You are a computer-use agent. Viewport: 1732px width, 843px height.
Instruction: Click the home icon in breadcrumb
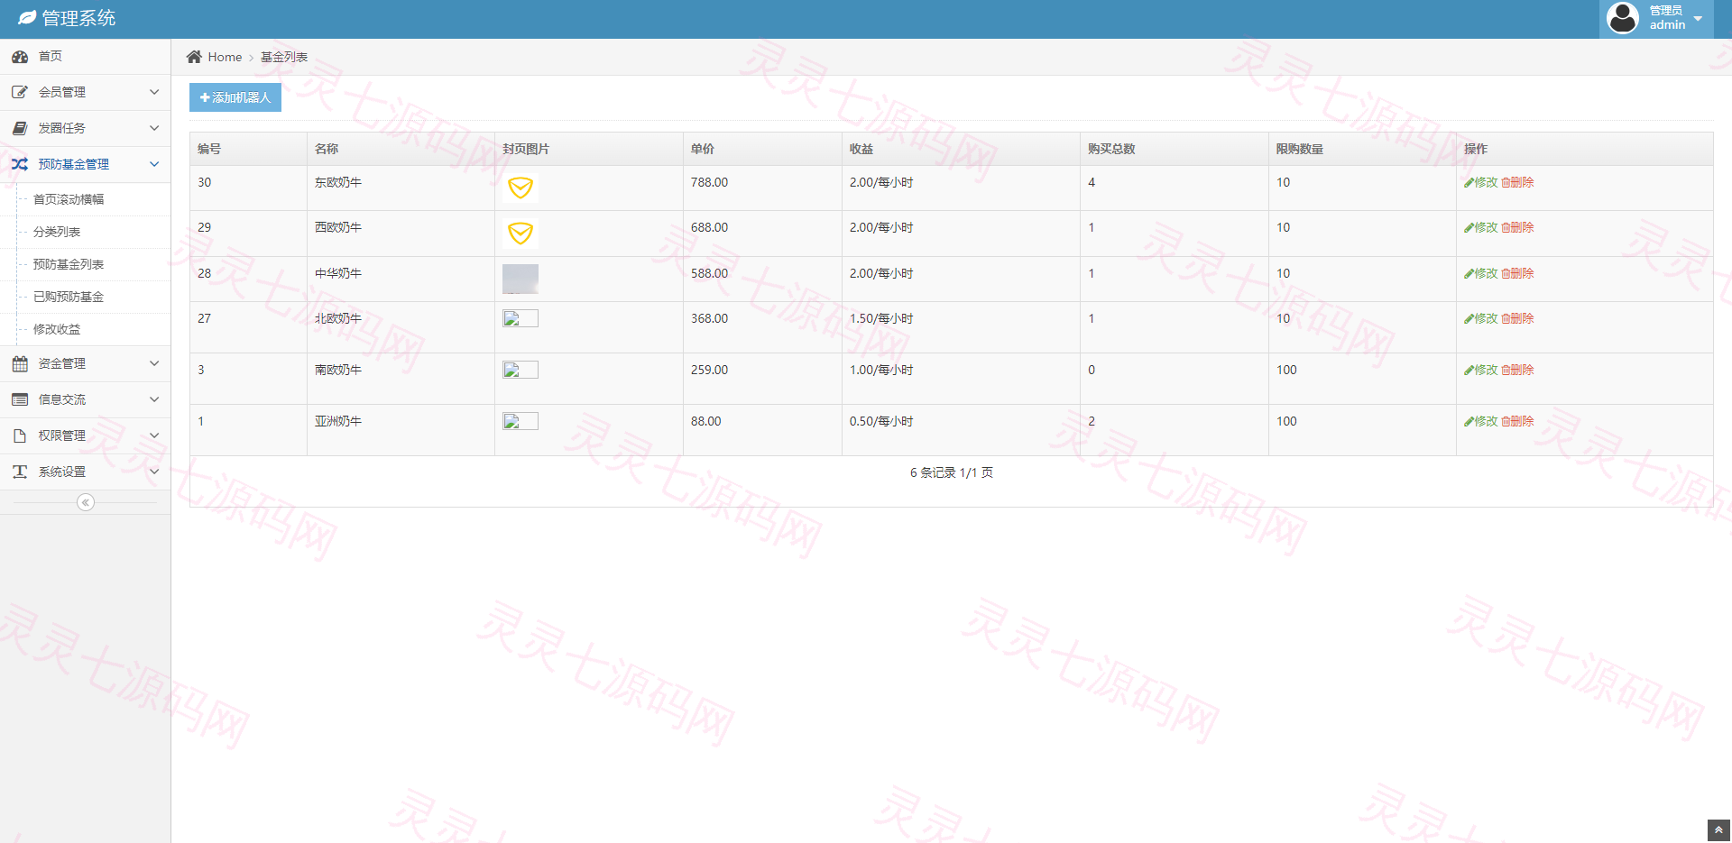[194, 57]
